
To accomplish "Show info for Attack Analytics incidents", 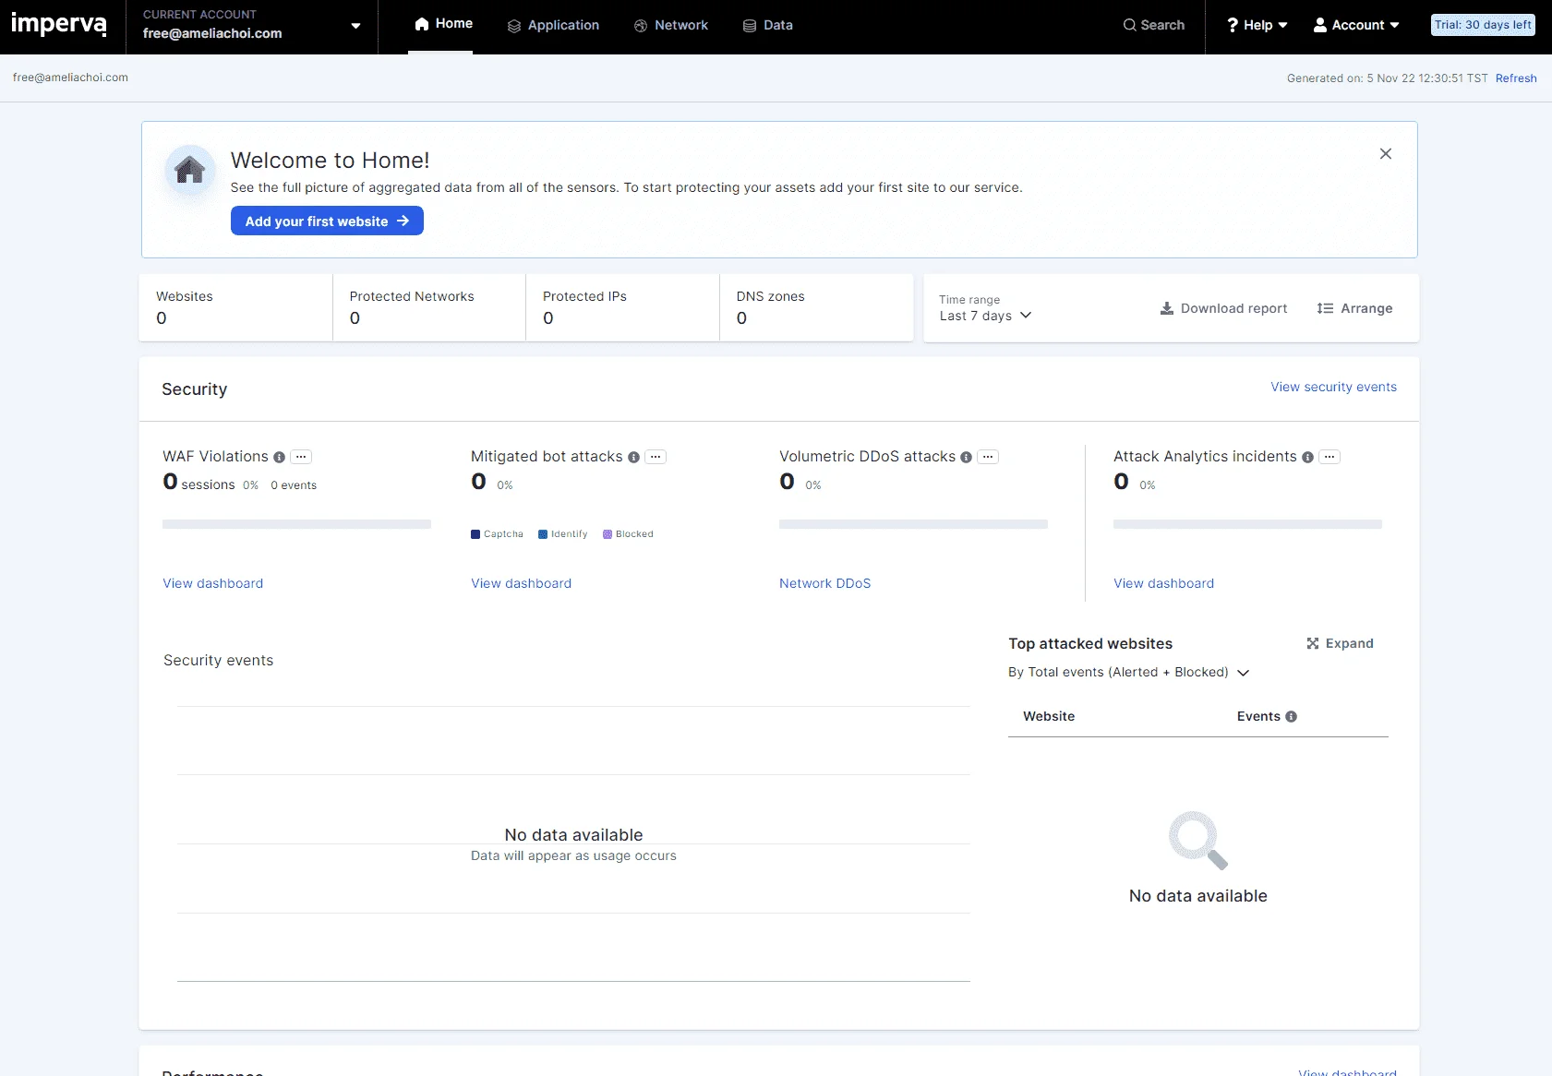I will tap(1307, 457).
